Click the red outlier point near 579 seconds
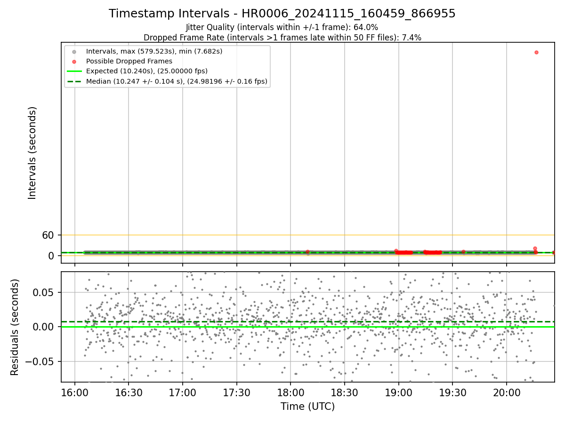 (x=536, y=52)
